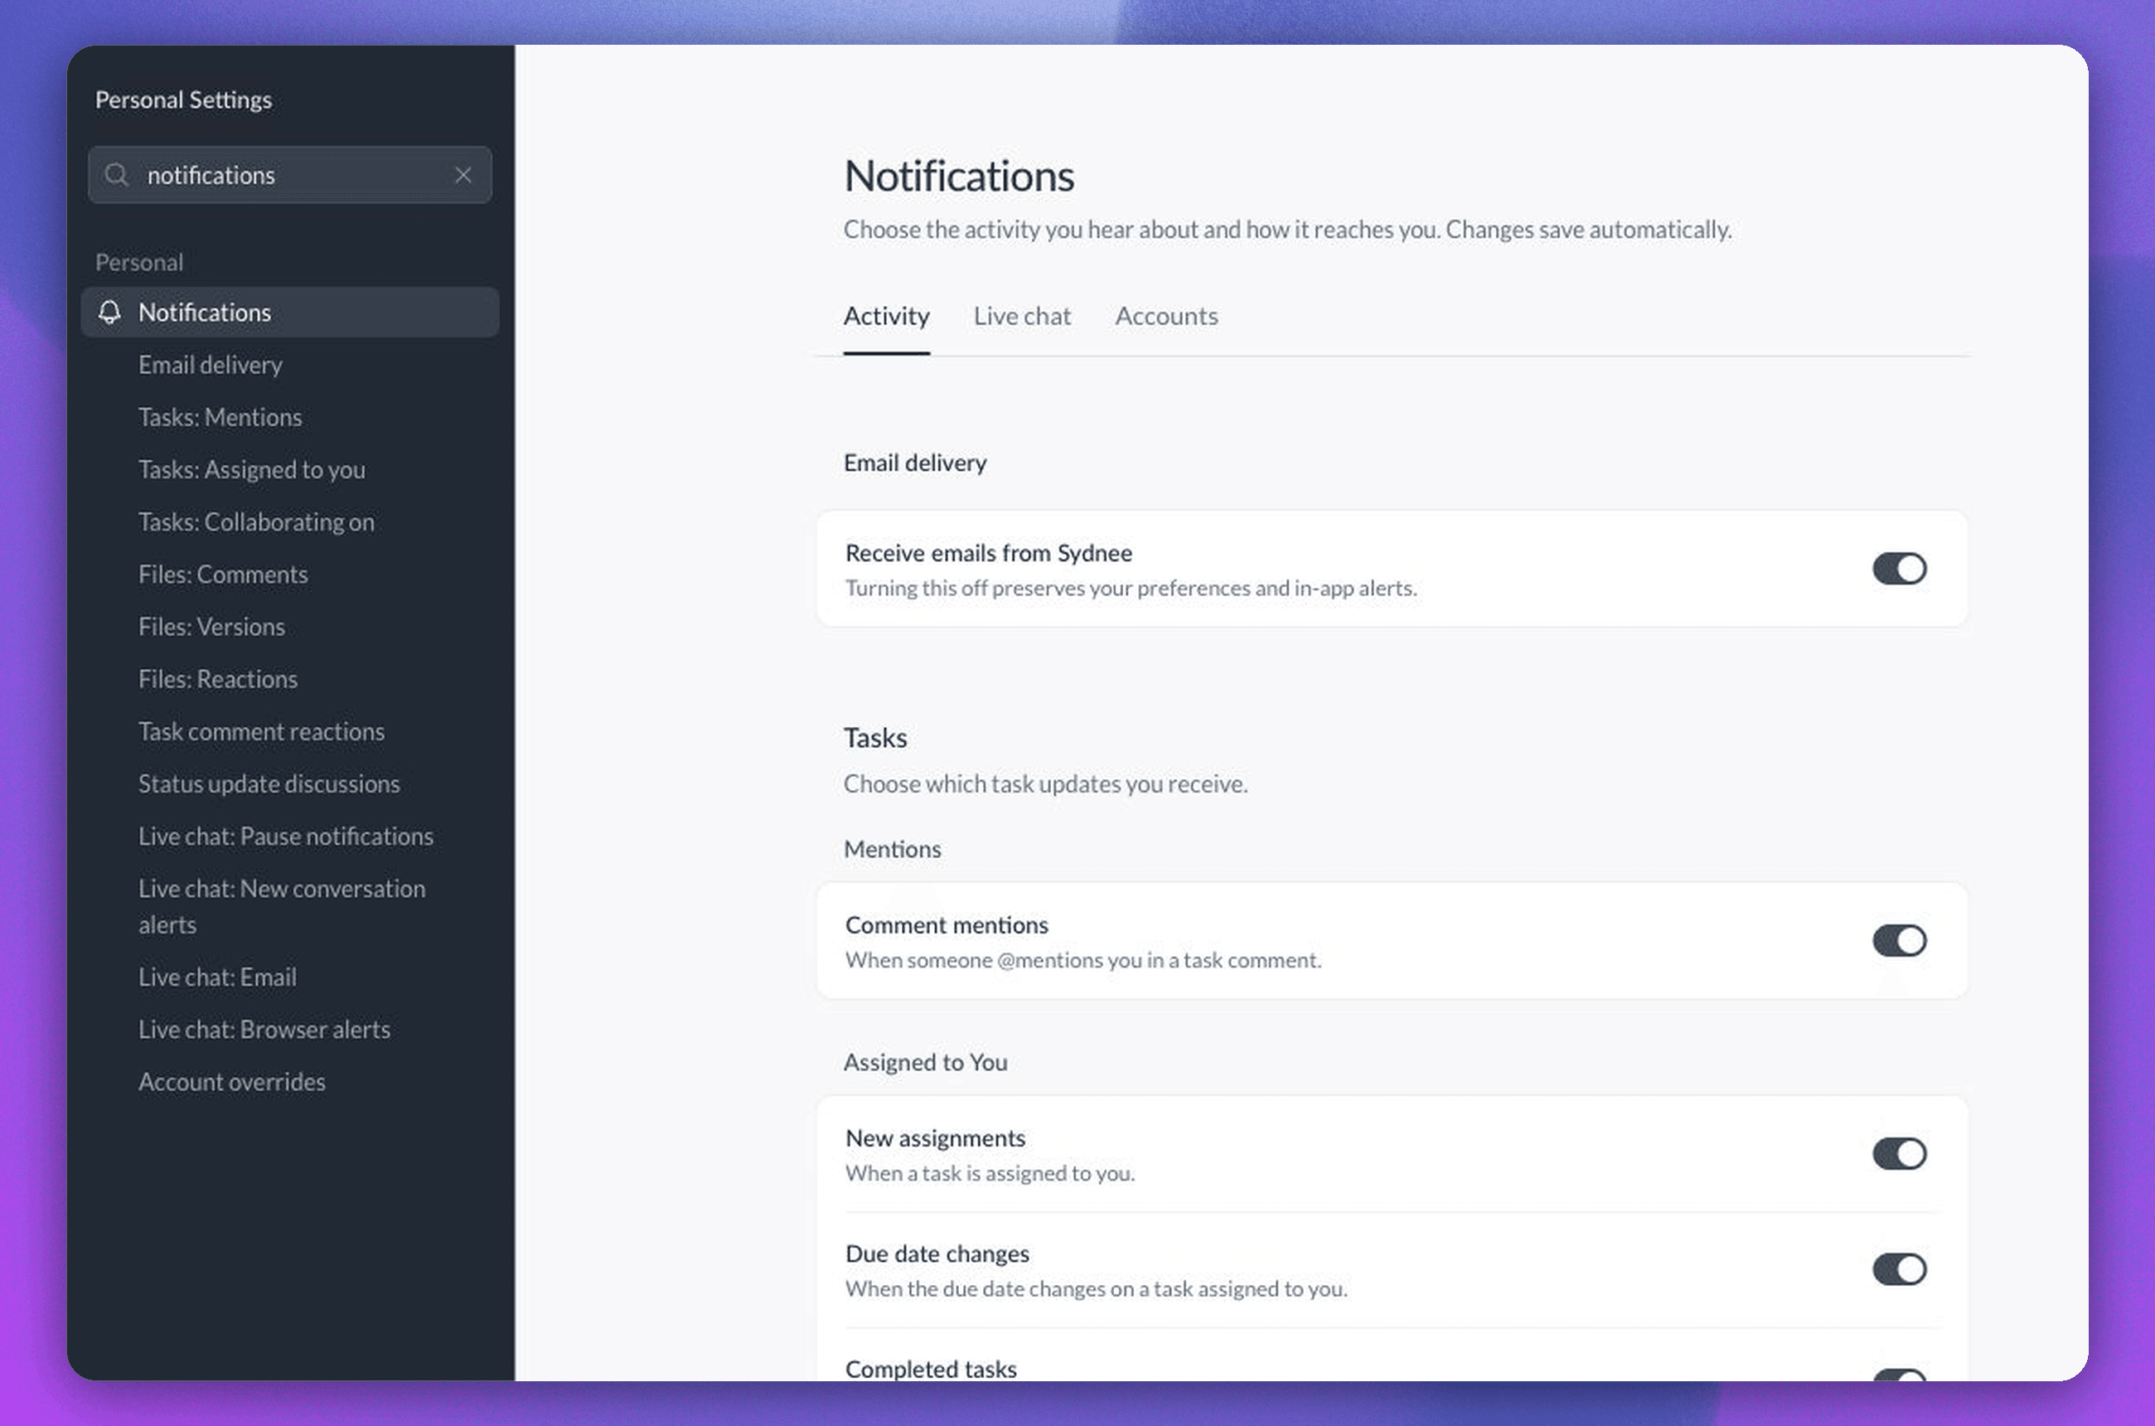This screenshot has height=1426, width=2155.
Task: Open Files: Comments settings
Action: tap(223, 575)
